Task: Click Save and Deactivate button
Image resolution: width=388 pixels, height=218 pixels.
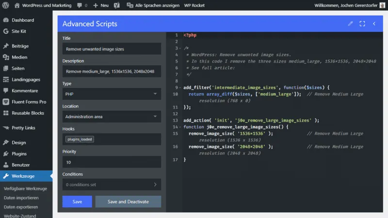Action: tap(128, 202)
